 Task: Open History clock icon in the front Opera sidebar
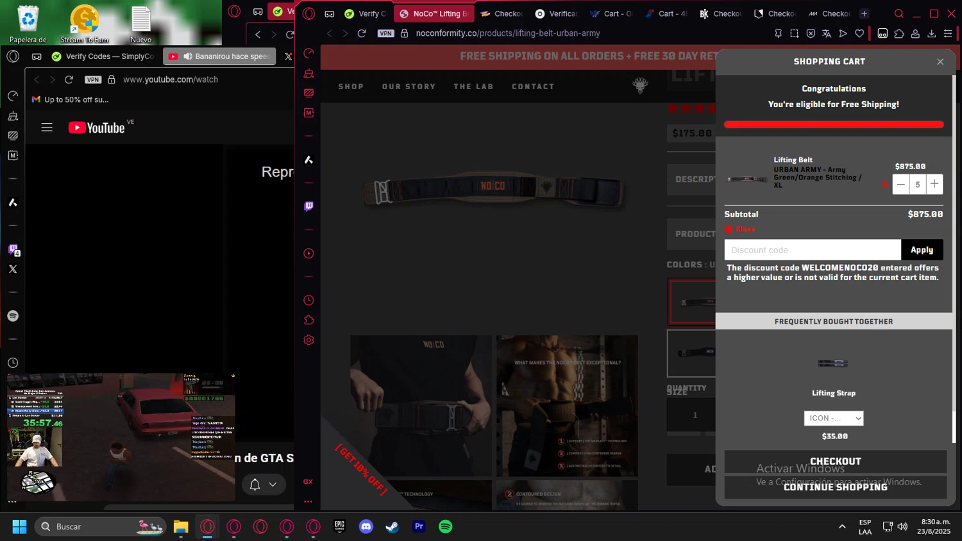(x=308, y=300)
